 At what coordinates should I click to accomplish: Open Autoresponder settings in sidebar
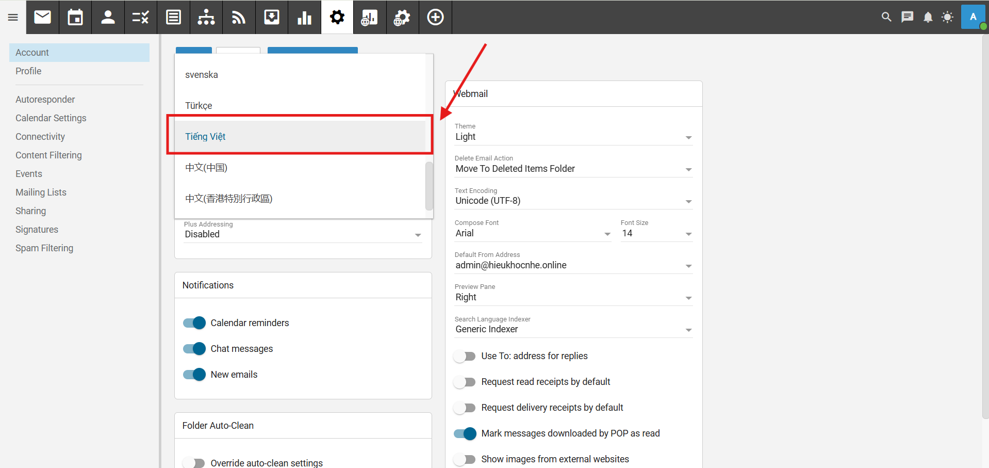[45, 100]
